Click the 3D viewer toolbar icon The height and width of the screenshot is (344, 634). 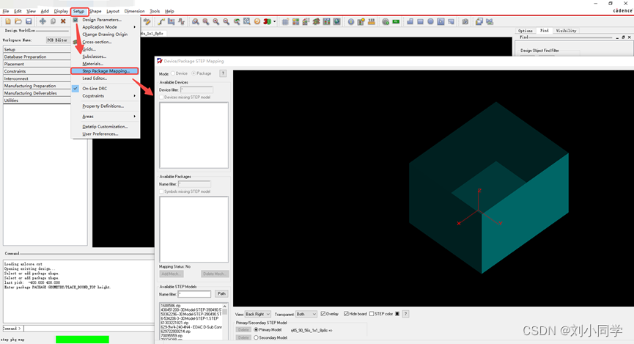265,22
